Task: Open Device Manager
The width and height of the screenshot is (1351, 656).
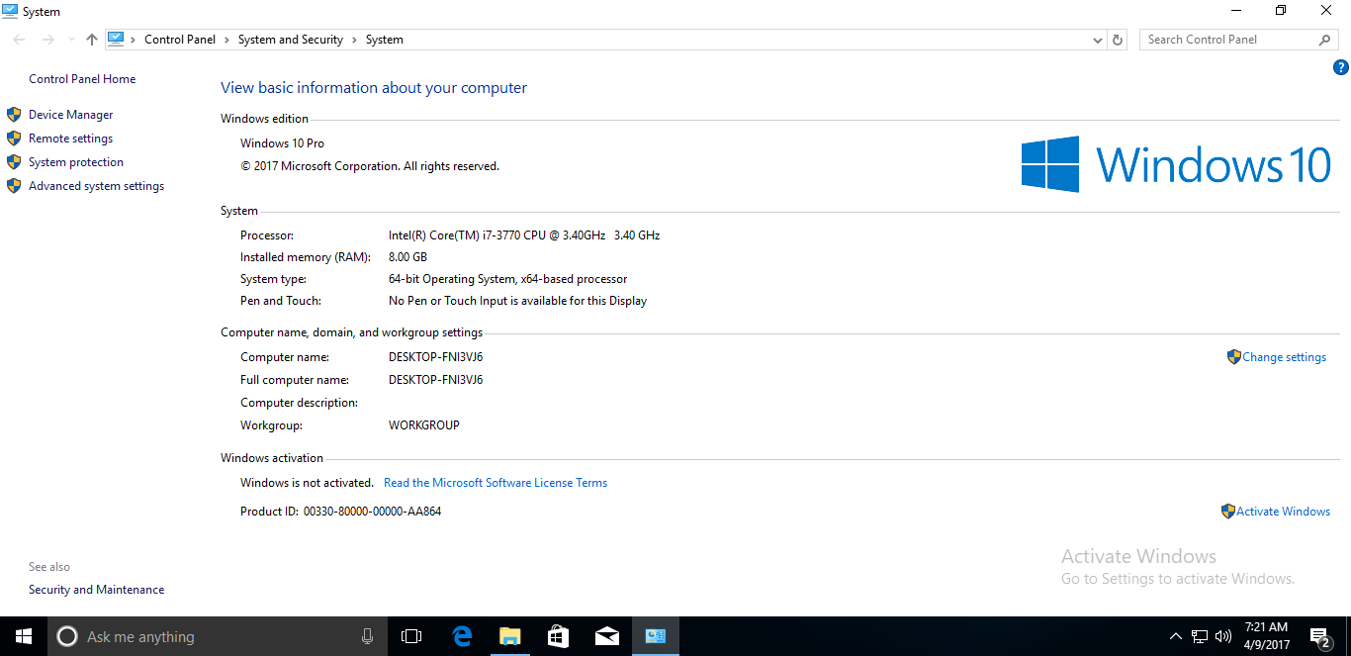Action: [71, 115]
